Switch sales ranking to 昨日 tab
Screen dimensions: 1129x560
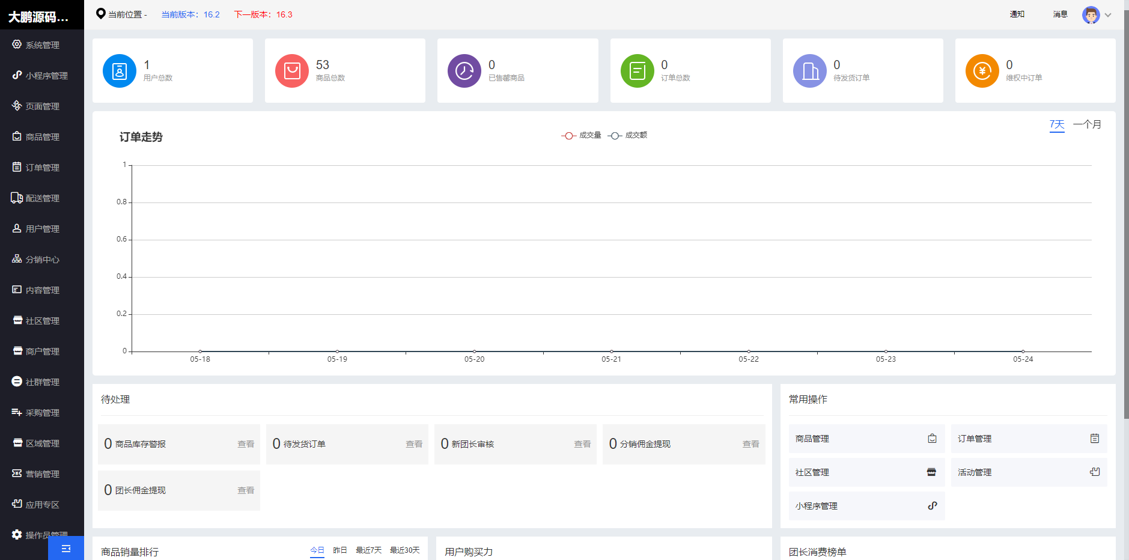339,550
